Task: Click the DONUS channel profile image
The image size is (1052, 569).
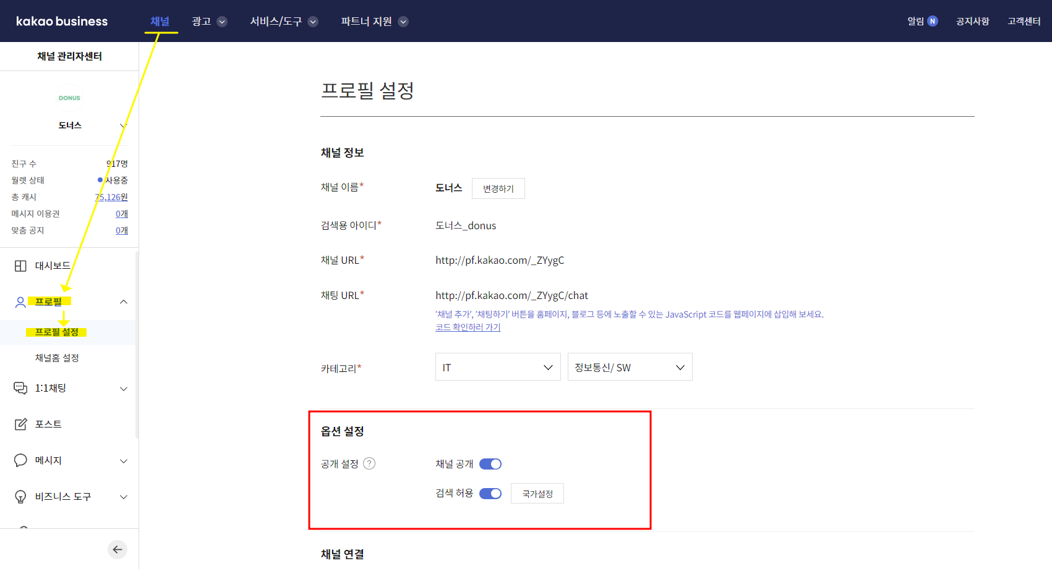Action: (69, 98)
